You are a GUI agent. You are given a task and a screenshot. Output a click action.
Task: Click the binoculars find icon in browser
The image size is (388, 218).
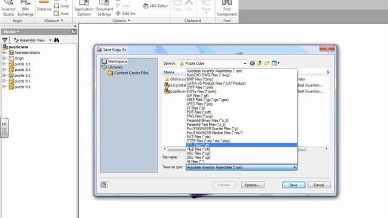[56, 40]
